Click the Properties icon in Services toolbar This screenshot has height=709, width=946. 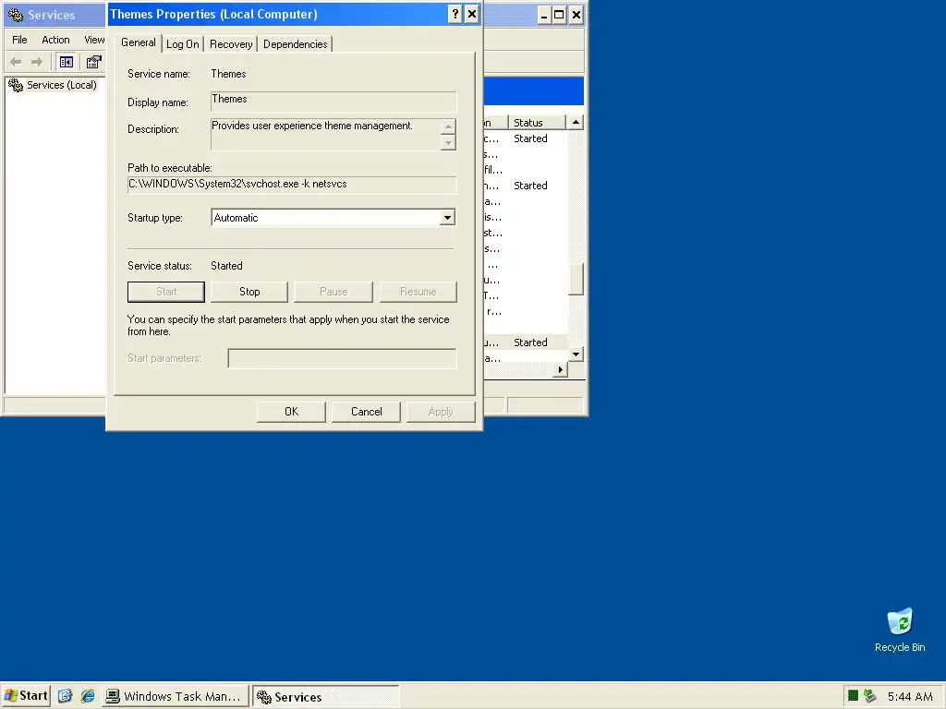[x=93, y=62]
